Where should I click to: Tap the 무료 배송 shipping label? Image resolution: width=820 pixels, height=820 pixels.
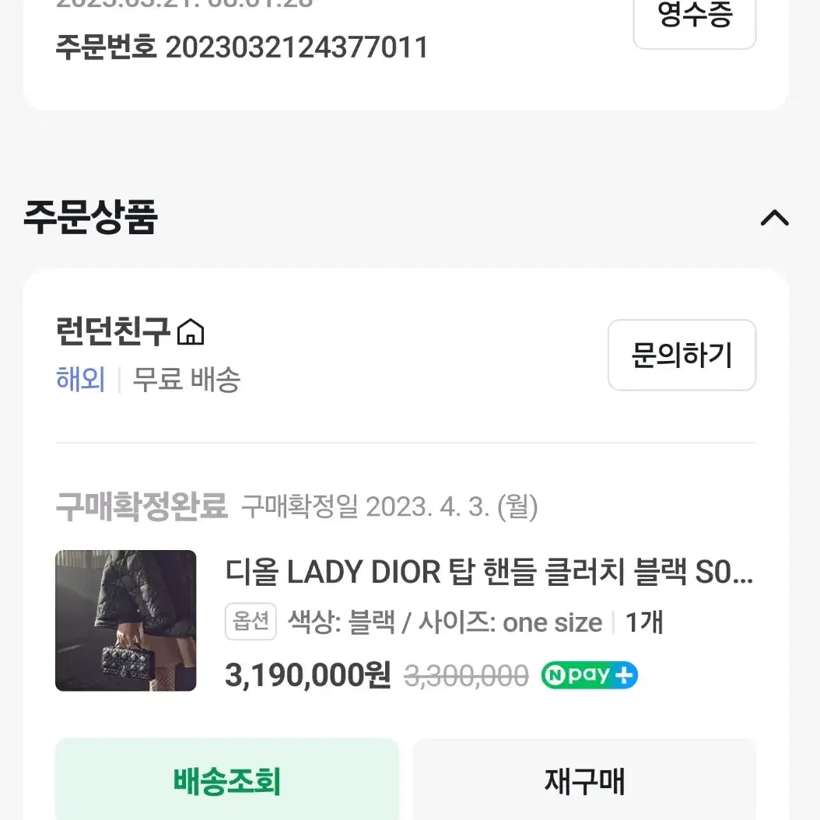pyautogui.click(x=187, y=379)
